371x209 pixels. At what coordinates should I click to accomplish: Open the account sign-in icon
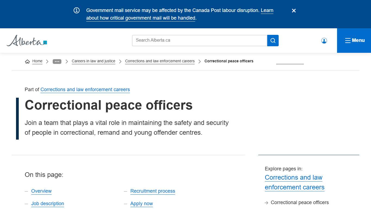pyautogui.click(x=324, y=40)
